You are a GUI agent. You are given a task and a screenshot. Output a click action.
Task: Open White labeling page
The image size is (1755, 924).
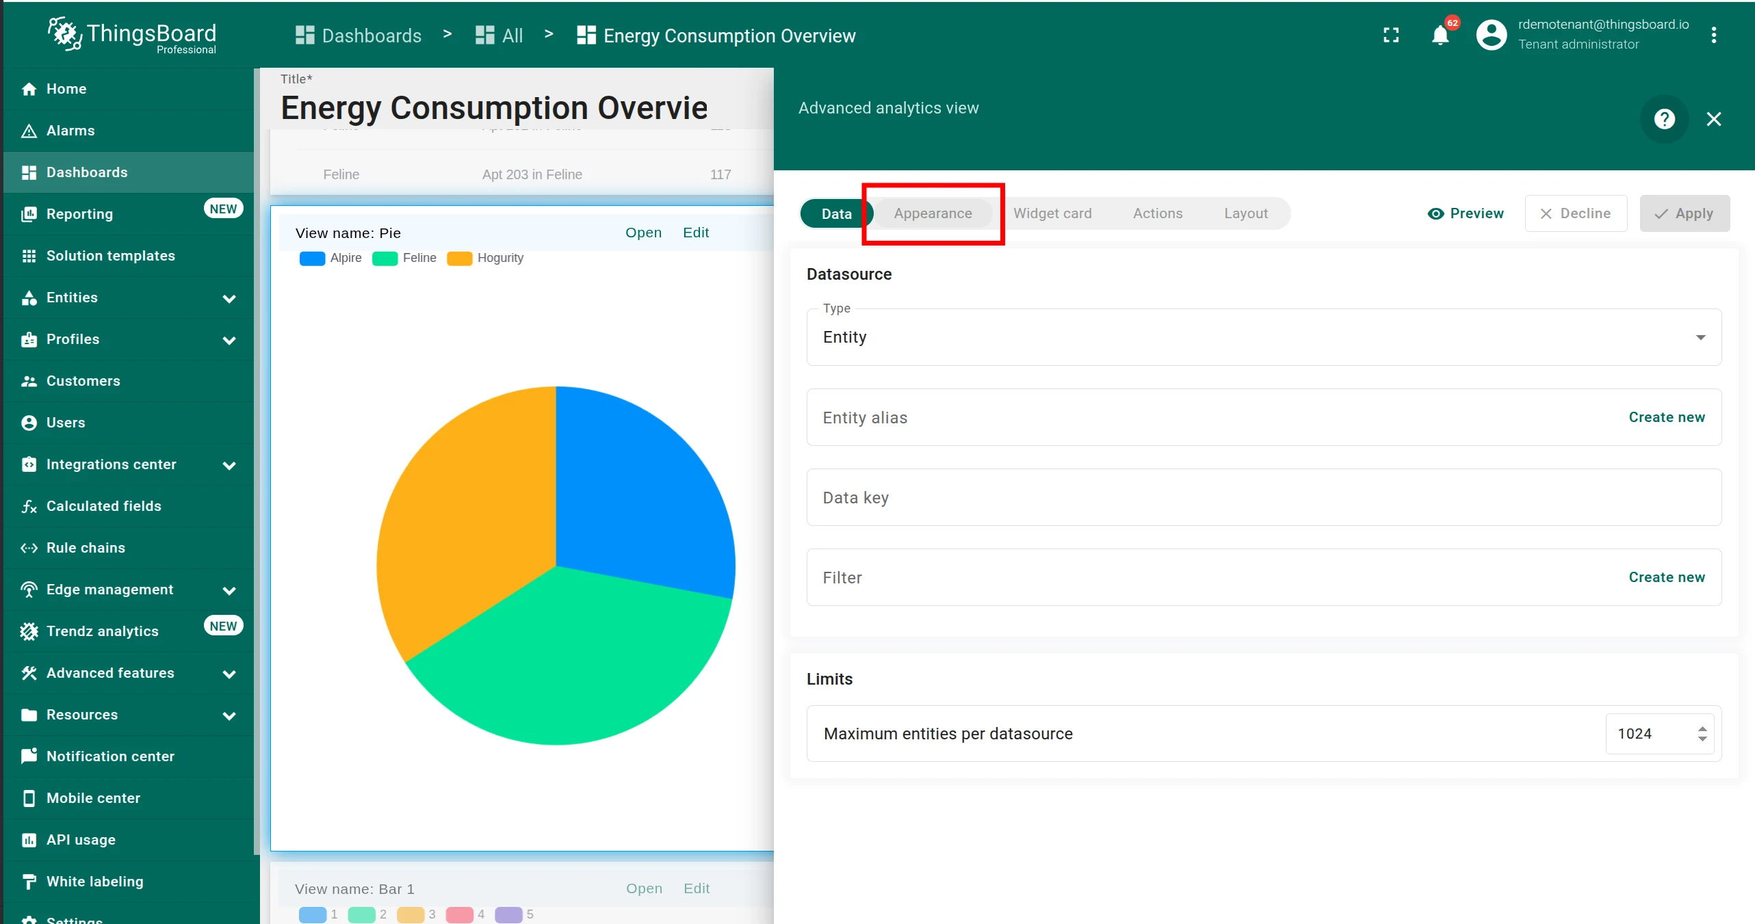[128, 882]
